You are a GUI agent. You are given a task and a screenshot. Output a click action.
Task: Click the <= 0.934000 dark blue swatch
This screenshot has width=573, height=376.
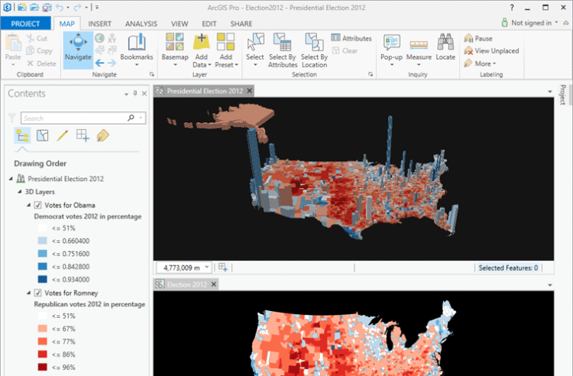(x=43, y=279)
